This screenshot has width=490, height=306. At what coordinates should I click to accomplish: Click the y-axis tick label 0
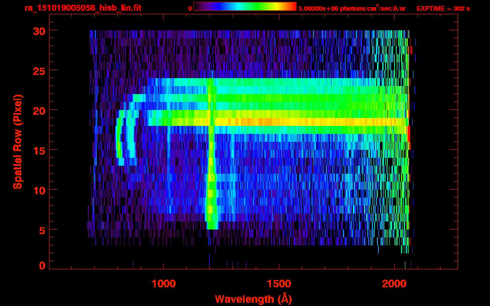pyautogui.click(x=41, y=265)
